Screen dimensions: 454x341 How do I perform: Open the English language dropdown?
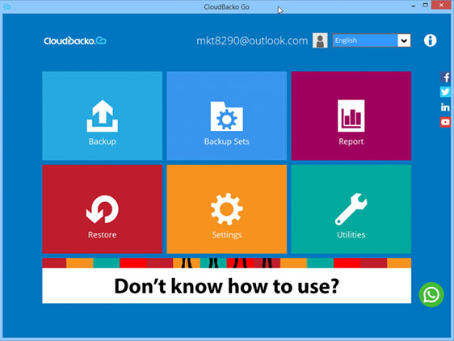372,40
